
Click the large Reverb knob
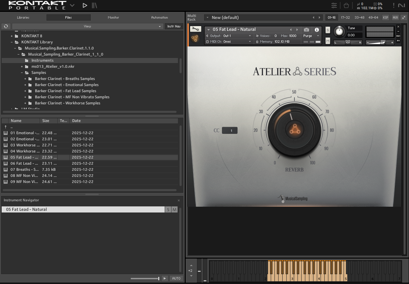pyautogui.click(x=294, y=130)
